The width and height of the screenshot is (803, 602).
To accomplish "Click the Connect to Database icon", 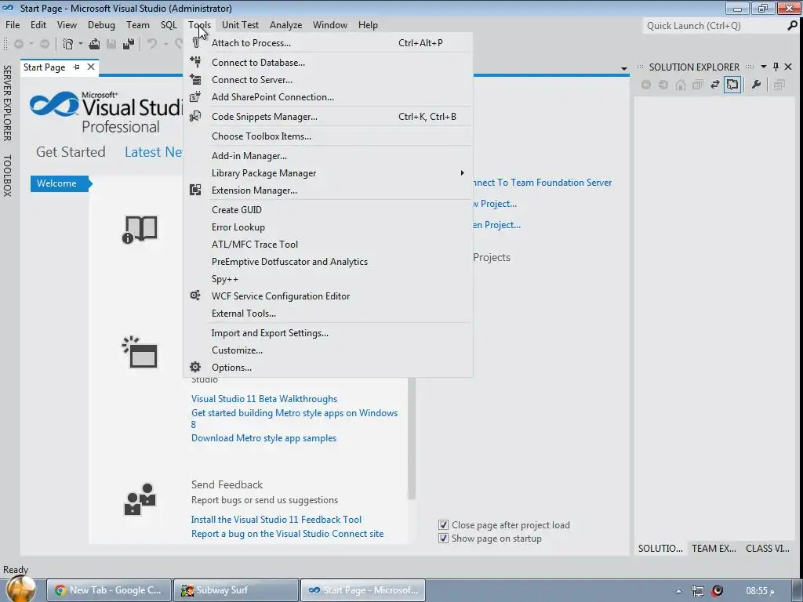I will [x=195, y=62].
